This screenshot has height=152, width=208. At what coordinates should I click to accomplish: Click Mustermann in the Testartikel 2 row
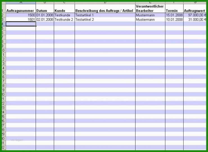pyautogui.click(x=150, y=19)
